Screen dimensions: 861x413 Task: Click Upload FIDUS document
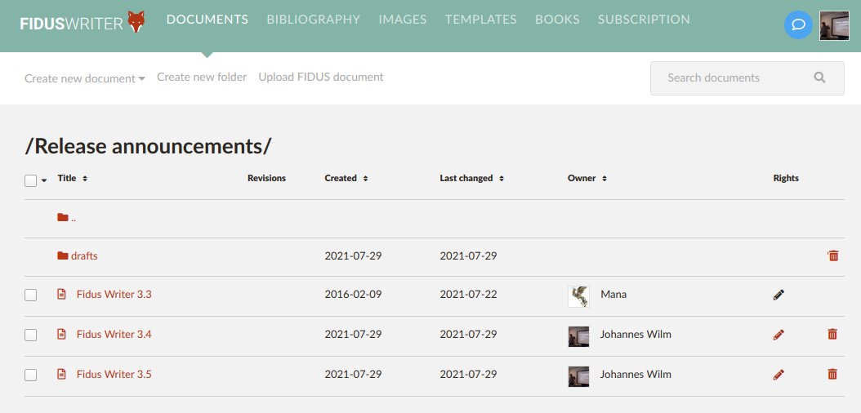pos(321,77)
